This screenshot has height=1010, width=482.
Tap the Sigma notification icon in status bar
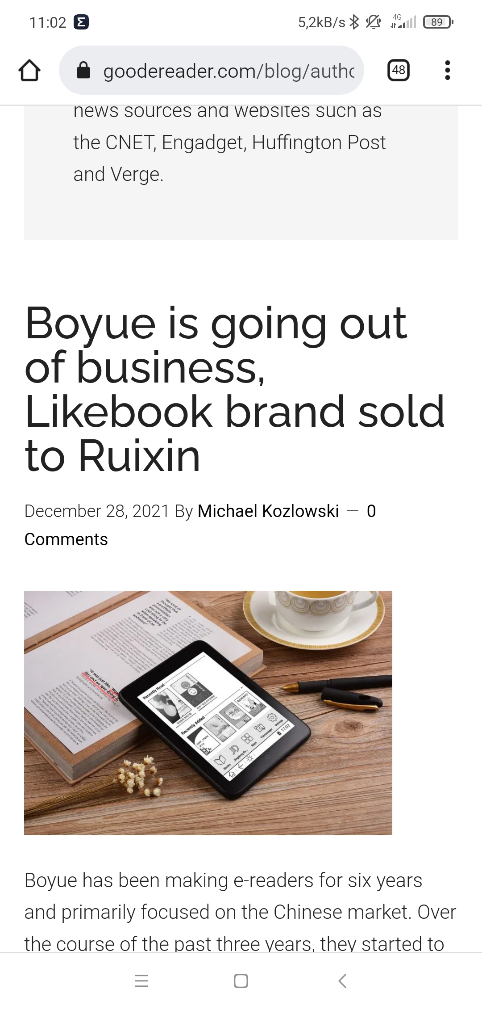82,22
